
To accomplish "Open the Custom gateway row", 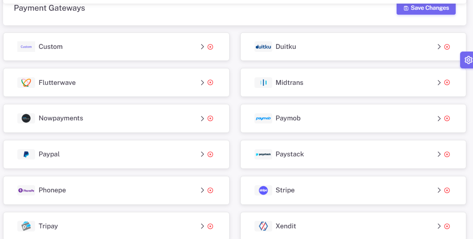I will click(x=116, y=47).
